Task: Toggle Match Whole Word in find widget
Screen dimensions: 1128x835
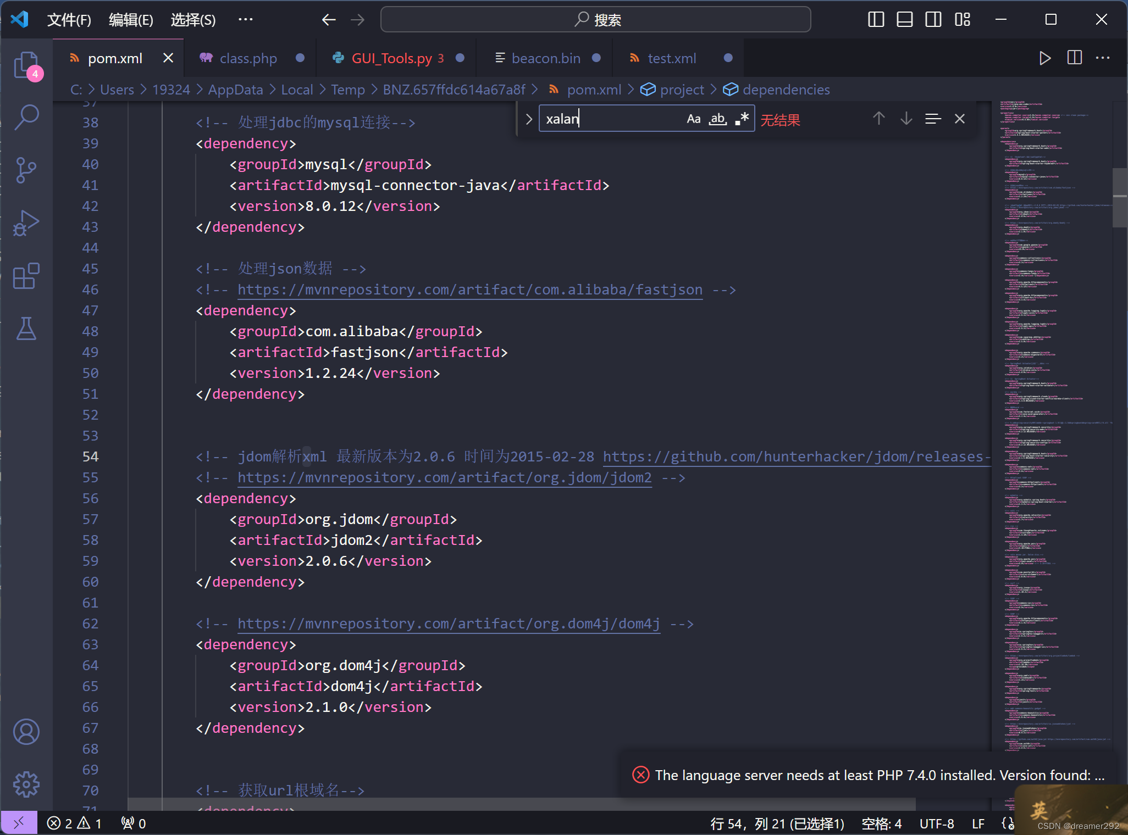Action: coord(718,119)
